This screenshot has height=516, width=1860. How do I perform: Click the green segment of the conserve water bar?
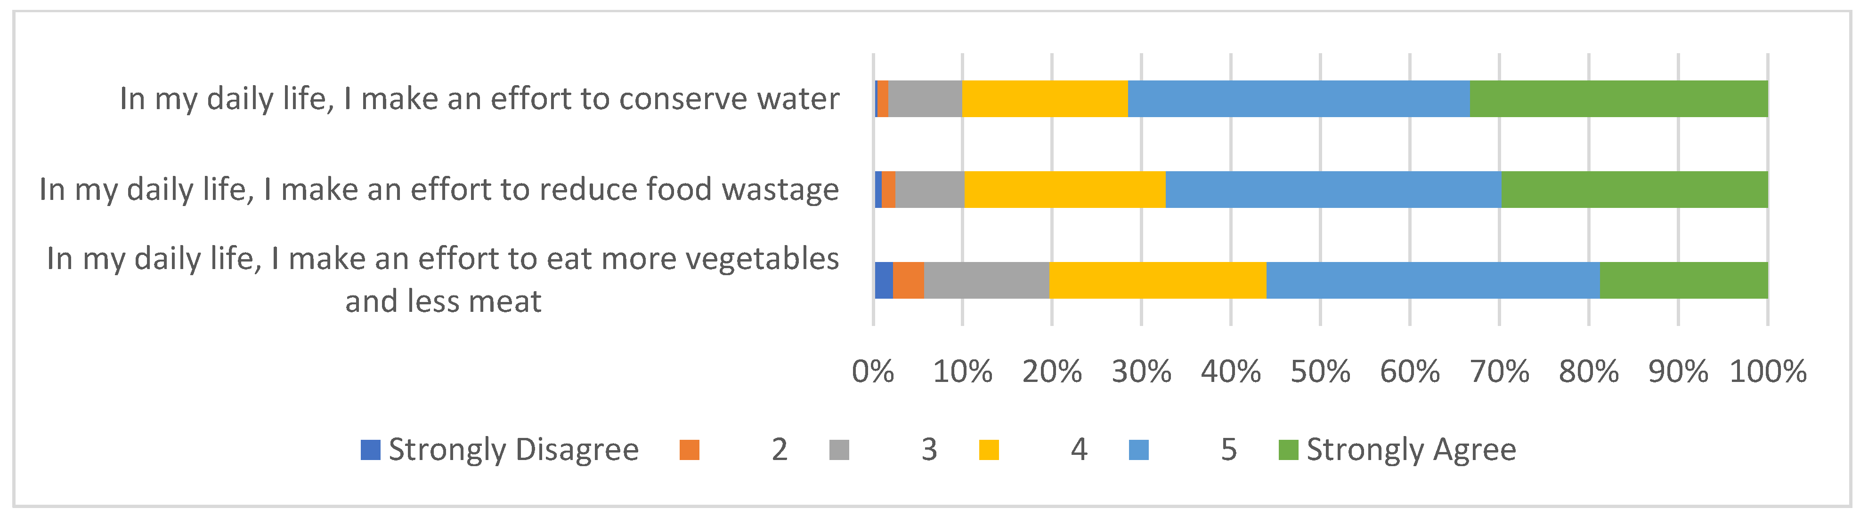click(1619, 99)
